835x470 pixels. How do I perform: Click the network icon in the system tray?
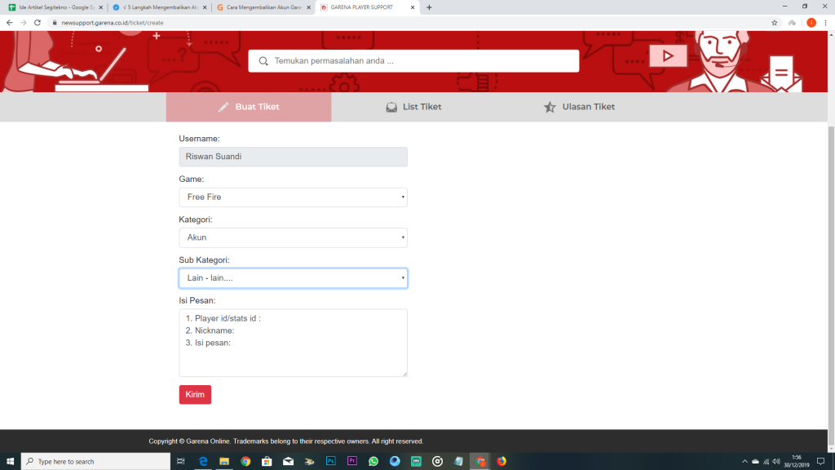[767, 462]
